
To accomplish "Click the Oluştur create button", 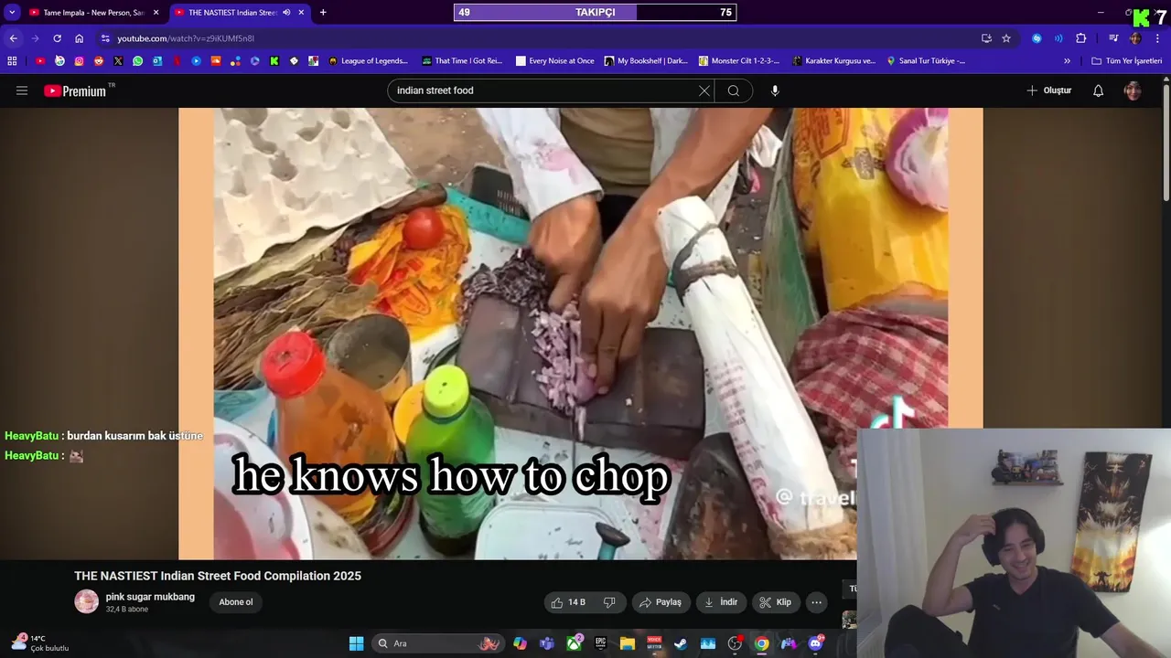I will click(x=1048, y=90).
